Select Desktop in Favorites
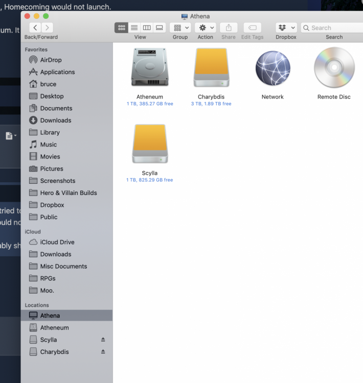The image size is (363, 383). coord(66,96)
